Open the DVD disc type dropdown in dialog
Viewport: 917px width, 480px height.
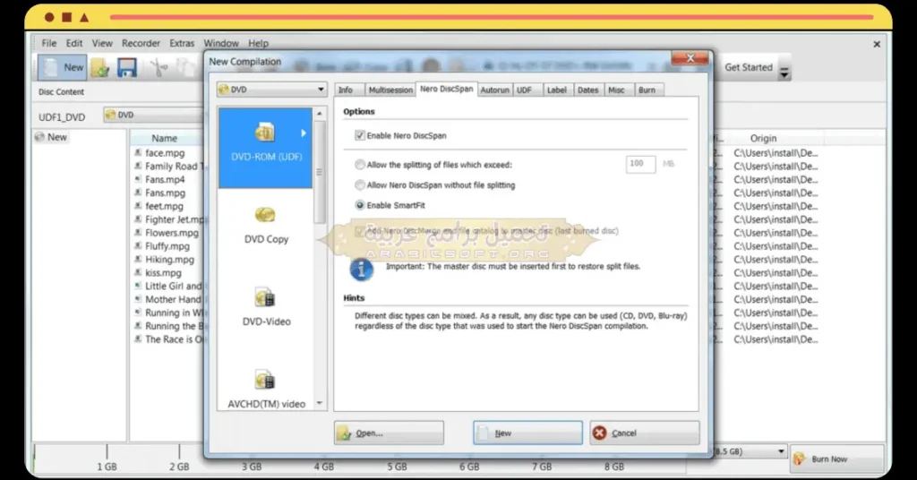271,90
